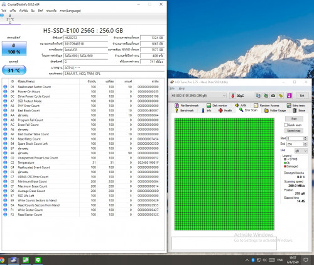The height and width of the screenshot is (265, 314).
Task: Click the HS-SSD-E100 256G disk title
Action: (x=83, y=31)
